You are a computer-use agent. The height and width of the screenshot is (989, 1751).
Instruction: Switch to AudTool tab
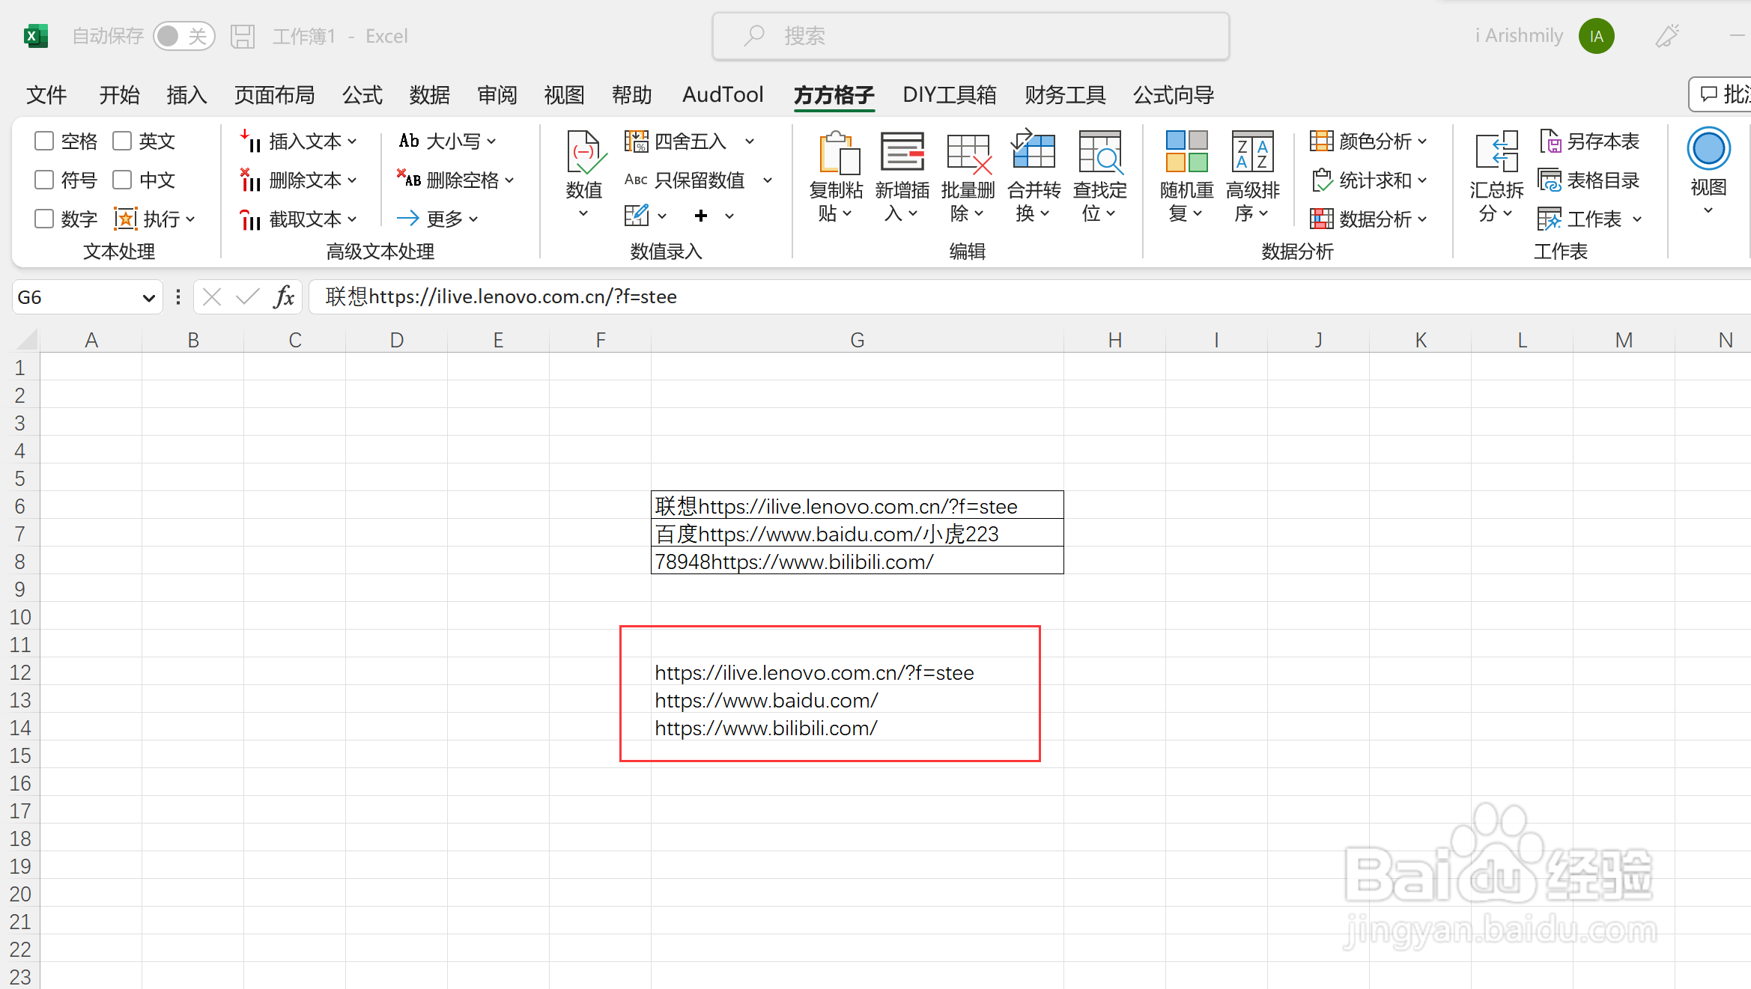coord(723,95)
